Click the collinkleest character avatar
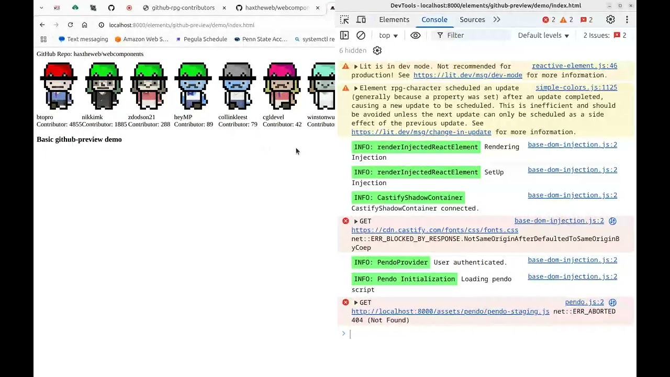 238,86
